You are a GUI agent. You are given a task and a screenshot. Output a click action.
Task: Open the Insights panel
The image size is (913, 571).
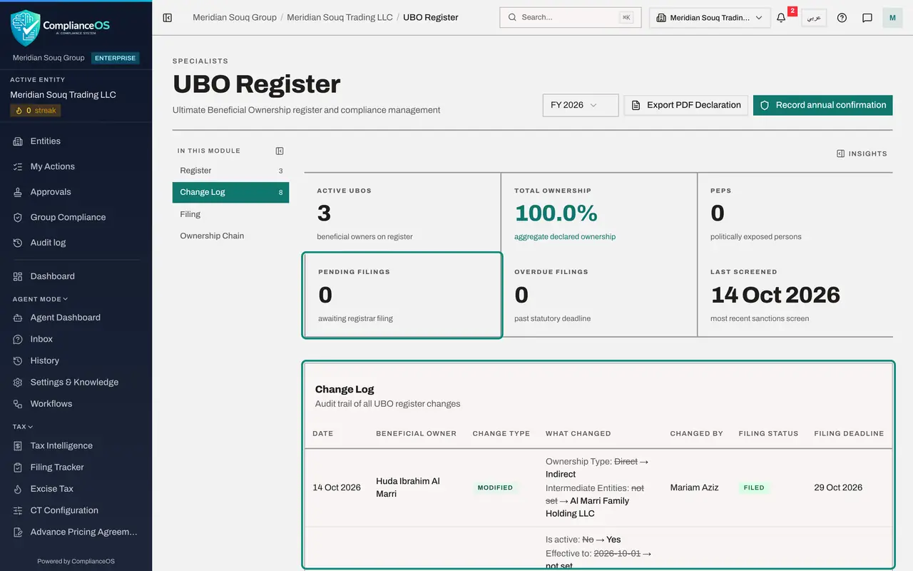point(862,153)
